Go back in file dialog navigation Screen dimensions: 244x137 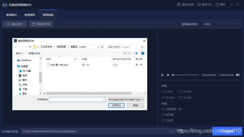tap(16, 47)
